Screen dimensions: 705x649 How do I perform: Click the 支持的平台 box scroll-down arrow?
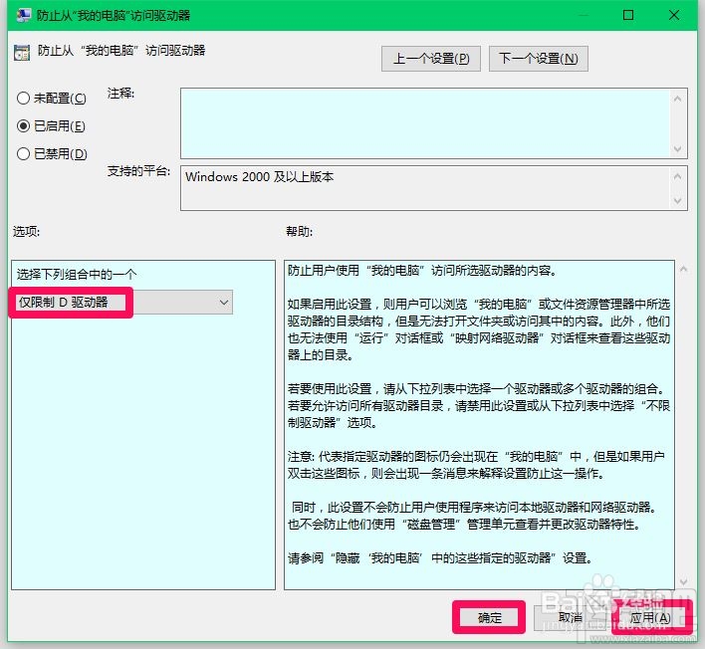click(x=677, y=201)
